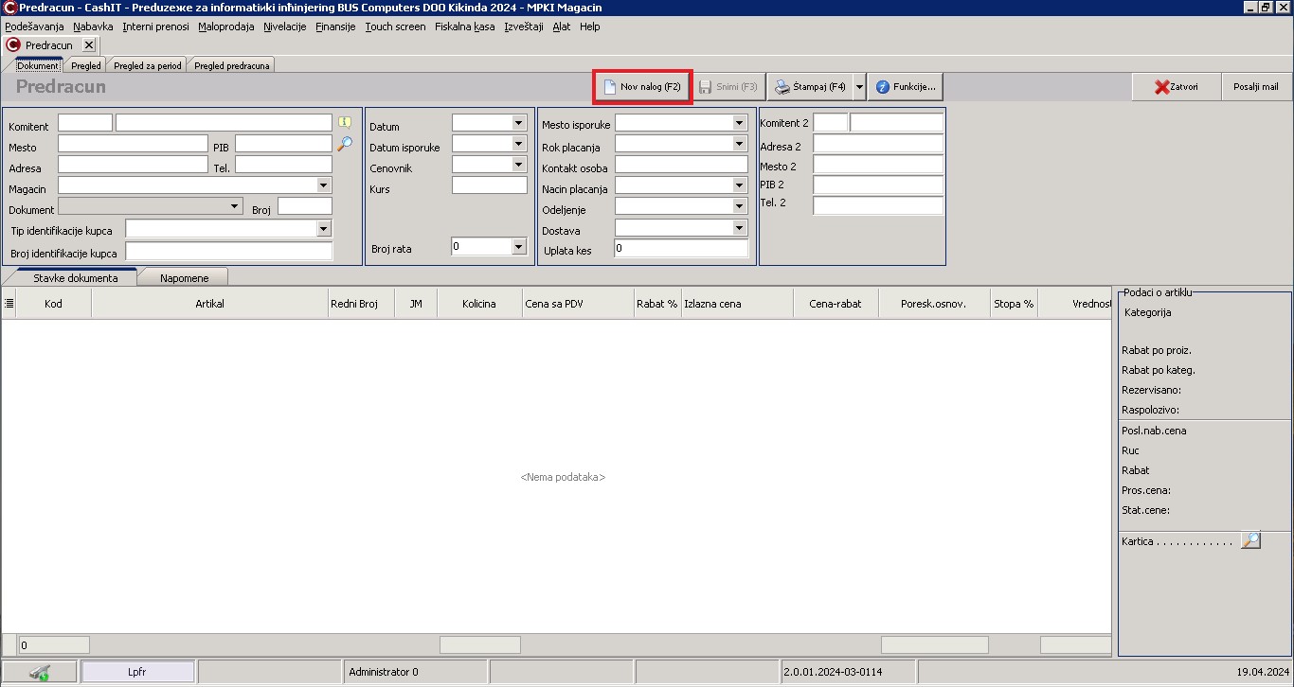The height and width of the screenshot is (687, 1294).
Task: Expand the Magacin dropdown
Action: (324, 185)
